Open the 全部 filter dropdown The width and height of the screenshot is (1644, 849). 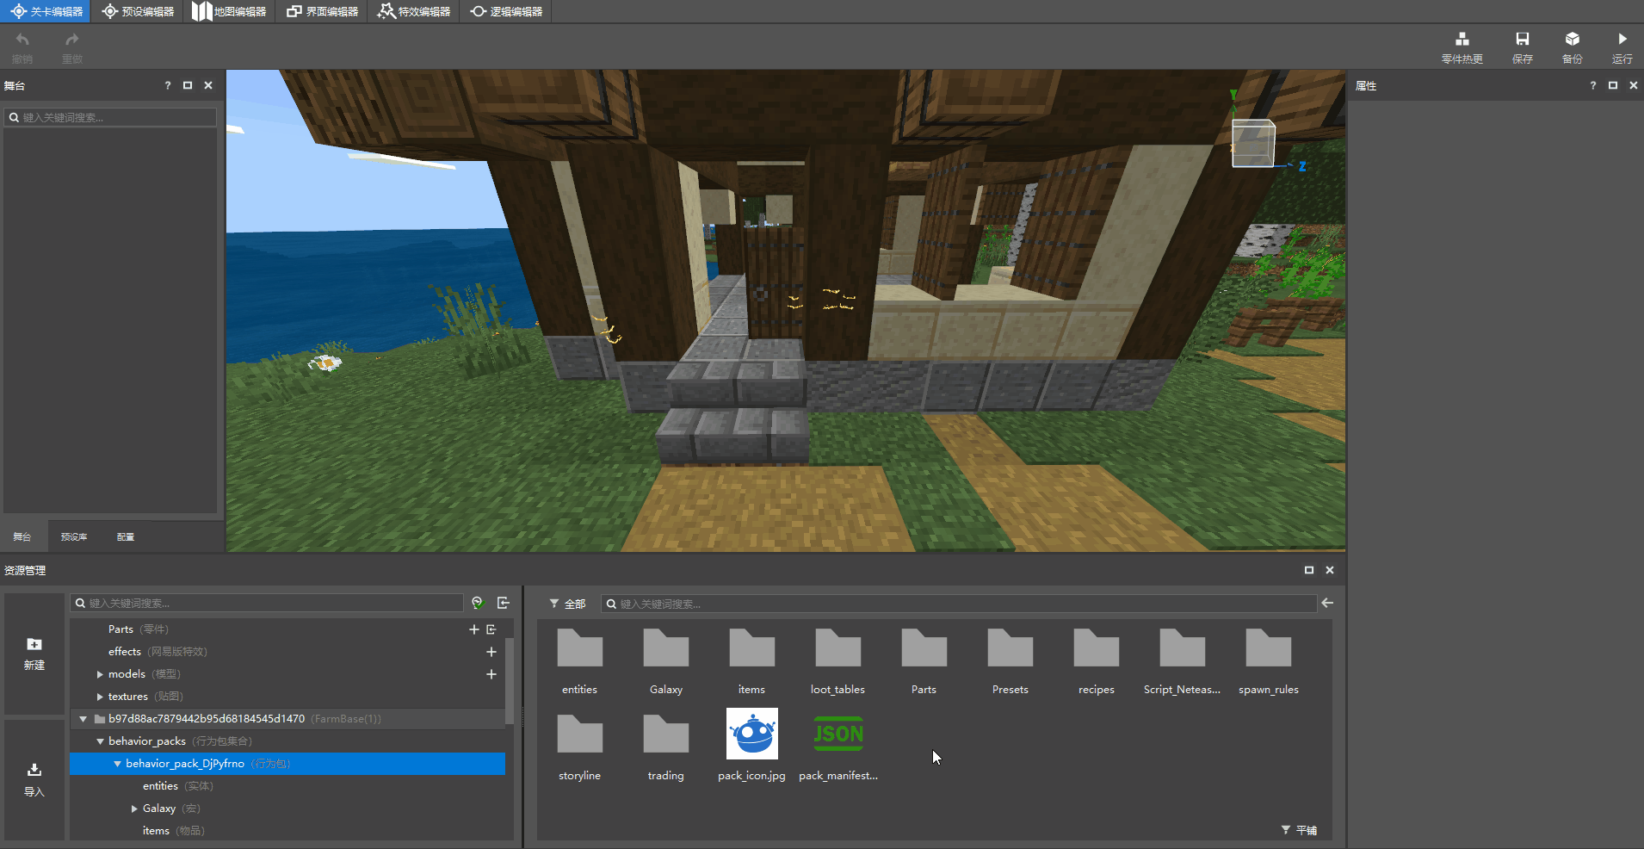tap(567, 604)
